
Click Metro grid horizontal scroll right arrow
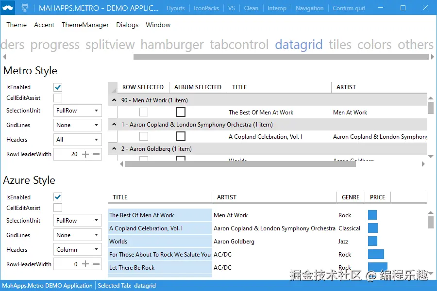point(423,164)
